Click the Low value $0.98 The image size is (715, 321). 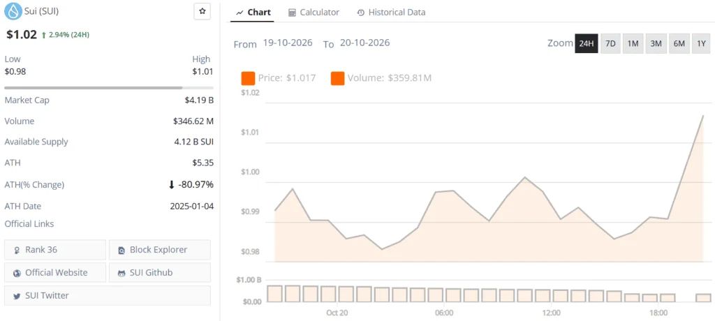point(15,72)
